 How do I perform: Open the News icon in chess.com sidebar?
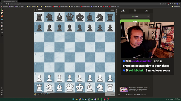click(2, 26)
